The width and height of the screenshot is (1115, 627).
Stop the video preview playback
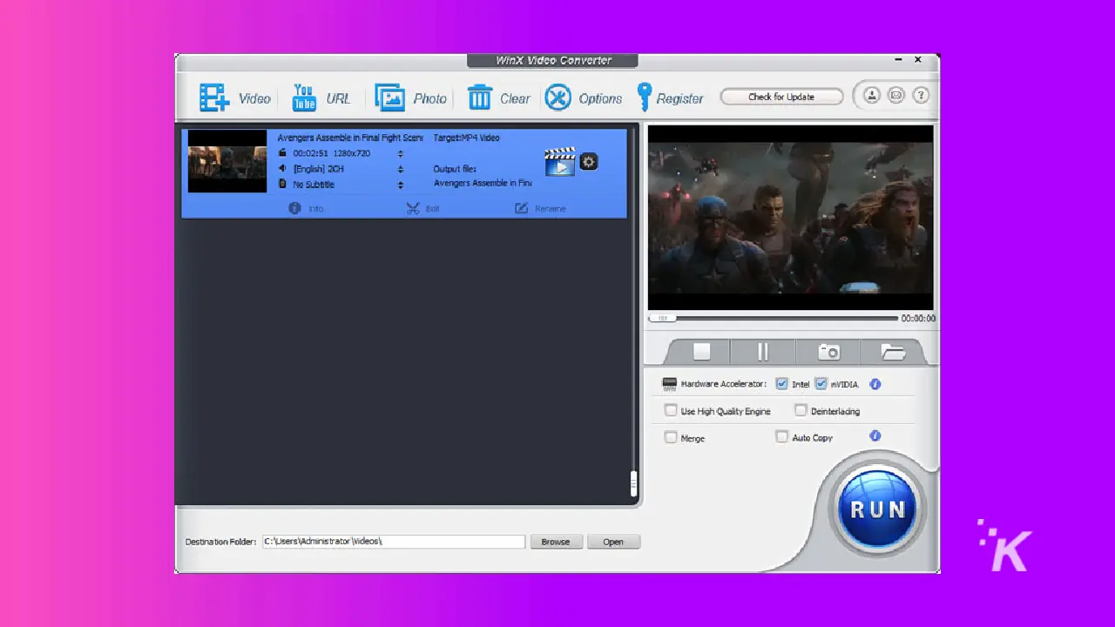[701, 351]
